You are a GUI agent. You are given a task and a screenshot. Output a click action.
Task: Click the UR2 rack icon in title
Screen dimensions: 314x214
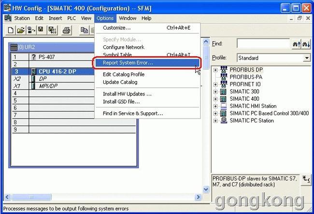click(14, 47)
